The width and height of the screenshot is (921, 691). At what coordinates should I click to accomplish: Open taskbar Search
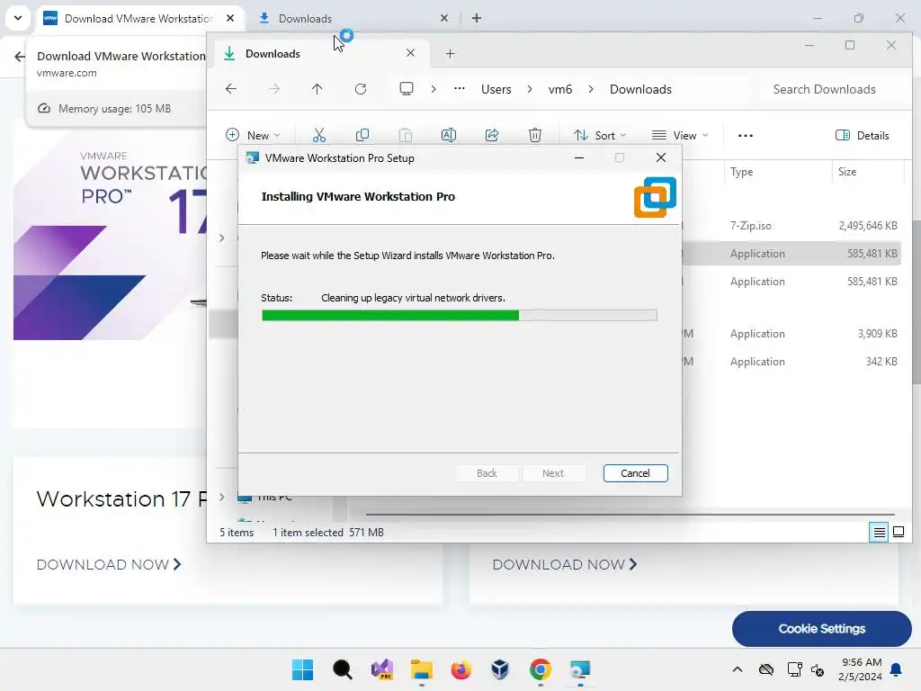point(343,669)
